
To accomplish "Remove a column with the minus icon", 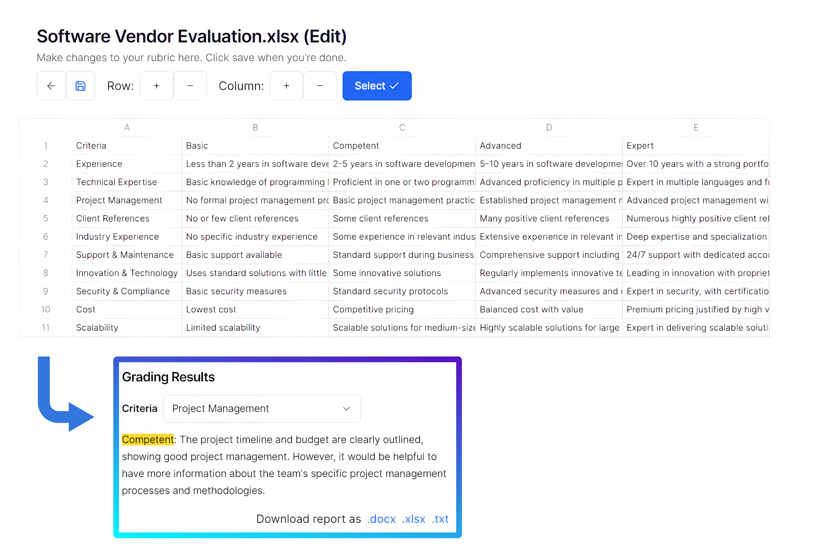I will coord(320,86).
